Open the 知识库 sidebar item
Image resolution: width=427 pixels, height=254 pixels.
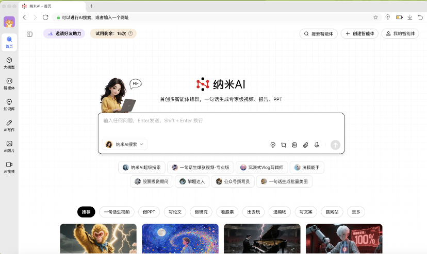9,105
